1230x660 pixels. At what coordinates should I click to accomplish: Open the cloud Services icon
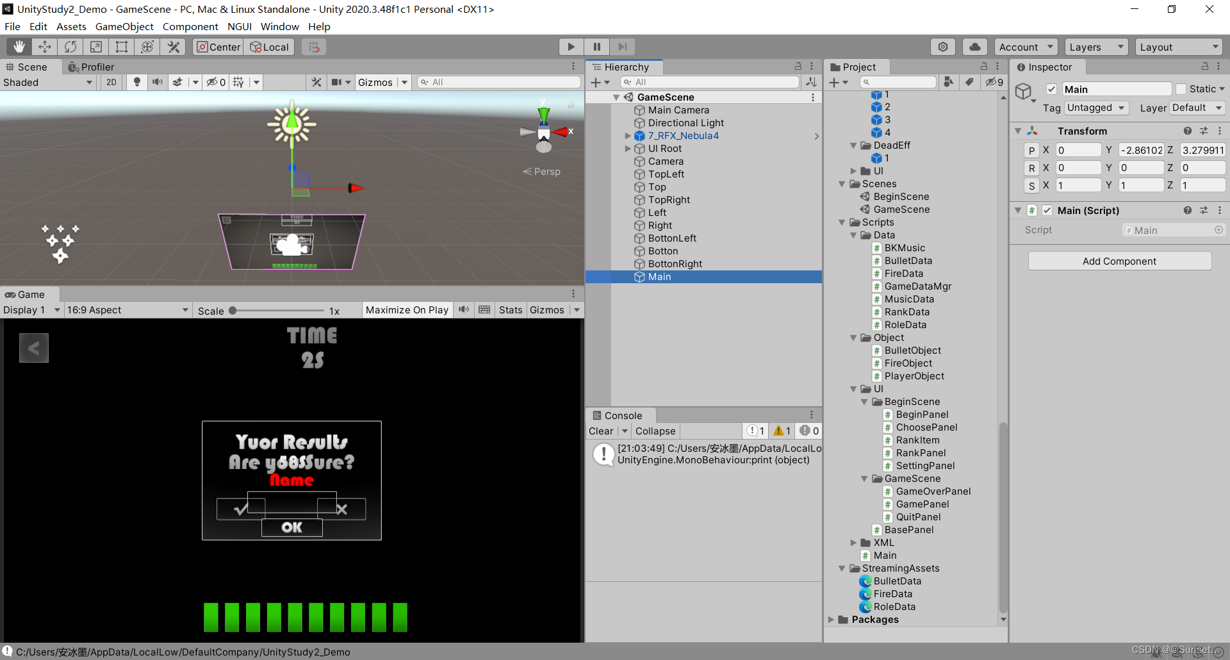point(974,47)
